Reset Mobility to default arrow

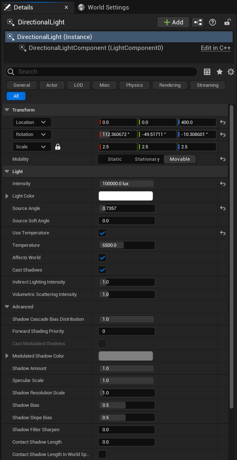point(223,159)
